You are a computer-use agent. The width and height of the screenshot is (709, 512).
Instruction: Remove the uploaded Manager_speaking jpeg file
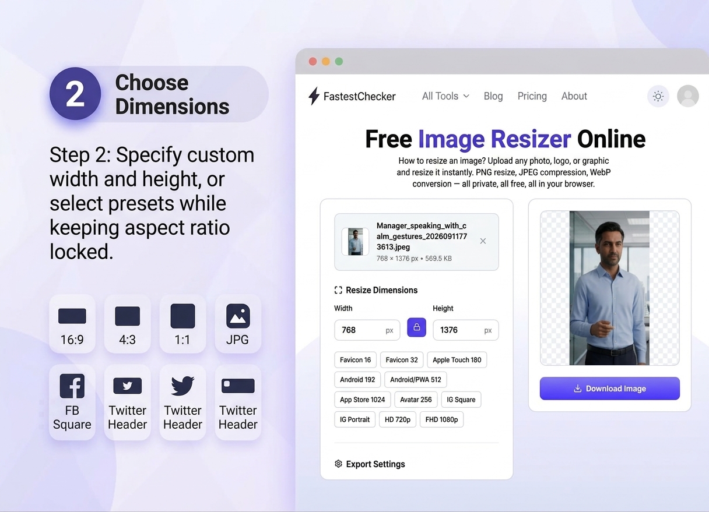click(483, 241)
